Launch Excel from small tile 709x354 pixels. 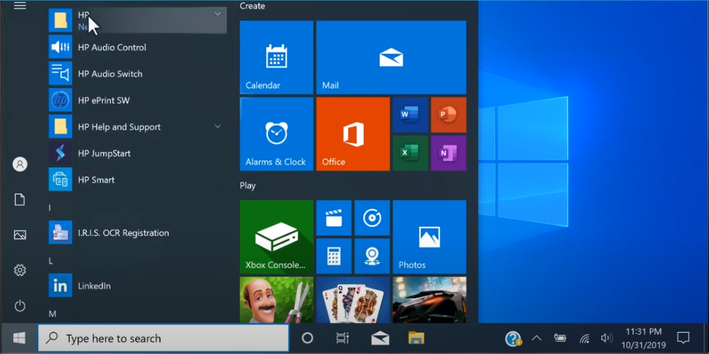click(410, 153)
